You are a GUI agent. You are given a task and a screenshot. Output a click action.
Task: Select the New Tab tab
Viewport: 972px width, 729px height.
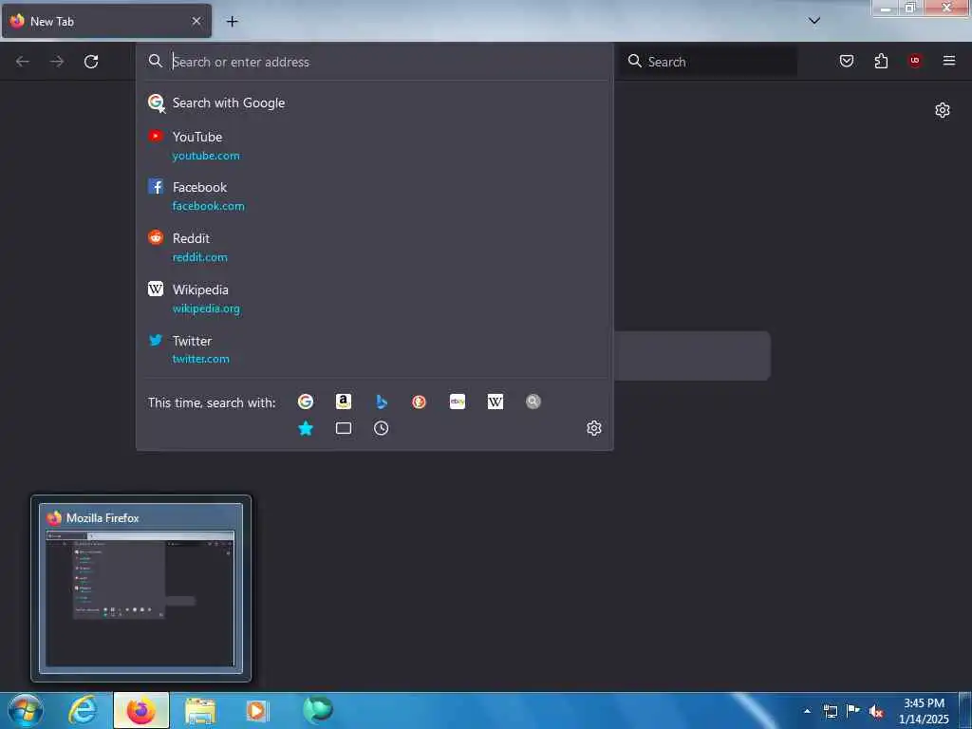point(106,21)
